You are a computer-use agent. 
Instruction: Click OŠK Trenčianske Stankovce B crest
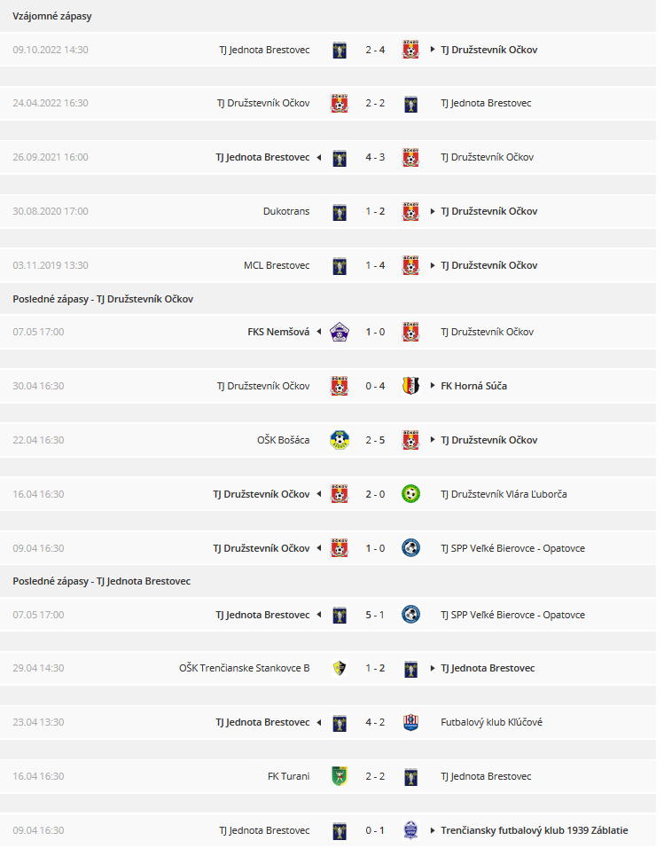coord(340,668)
